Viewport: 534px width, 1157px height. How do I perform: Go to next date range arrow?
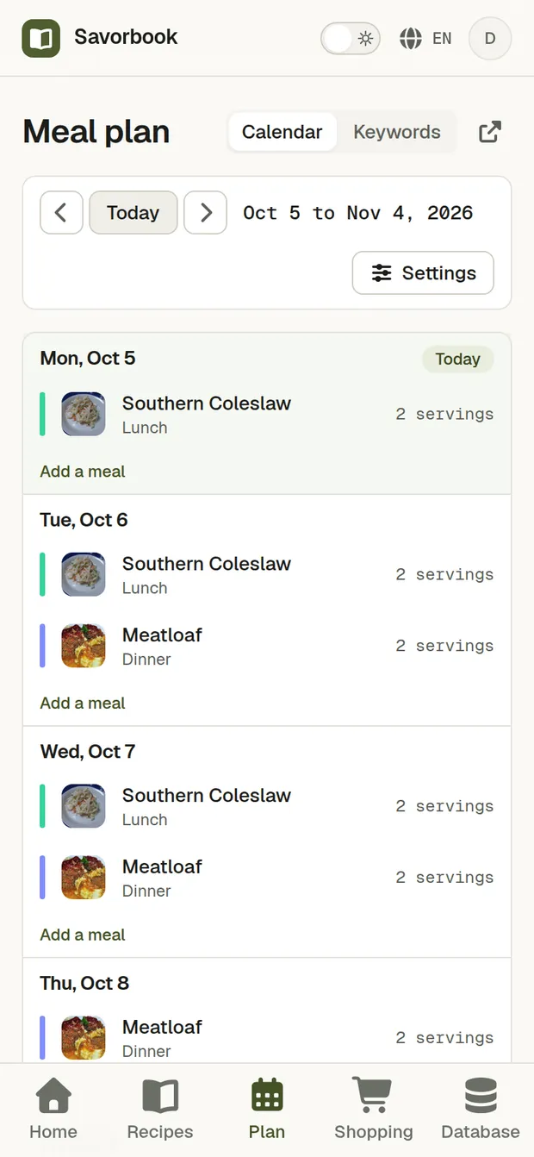pos(206,213)
